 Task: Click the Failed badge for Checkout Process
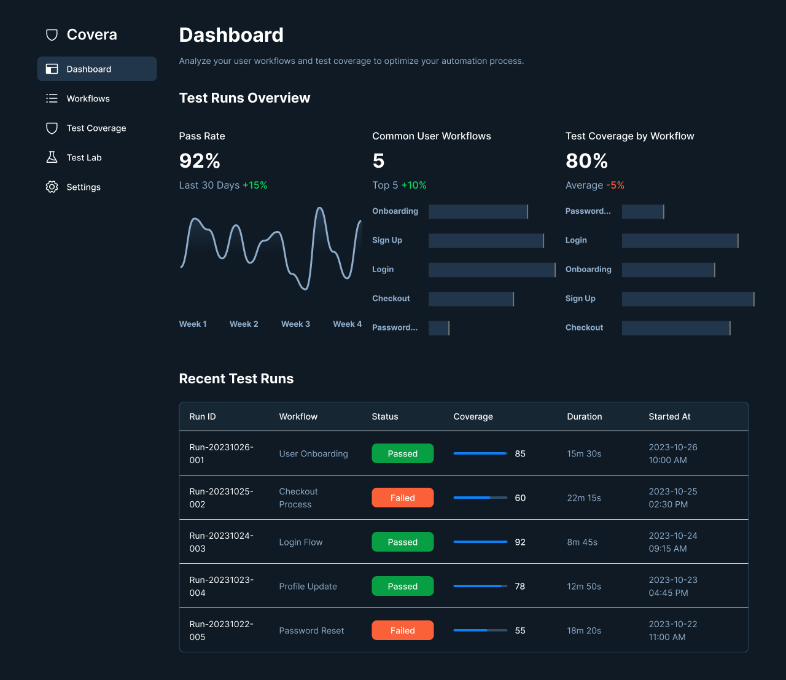tap(402, 498)
